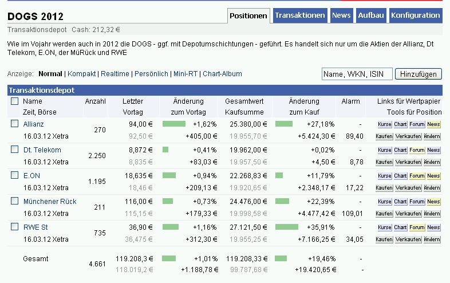Screen dimensions: 450x283
Task: Open the Münchener Rück stock link
Action: coord(50,202)
